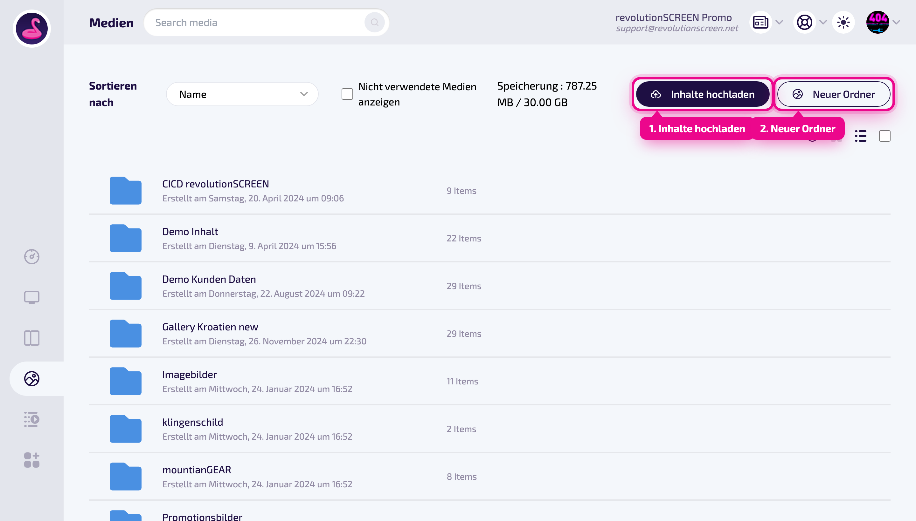Click '29 Items' count of Gallery Kroatien new
The height and width of the screenshot is (521, 916).
click(x=463, y=333)
